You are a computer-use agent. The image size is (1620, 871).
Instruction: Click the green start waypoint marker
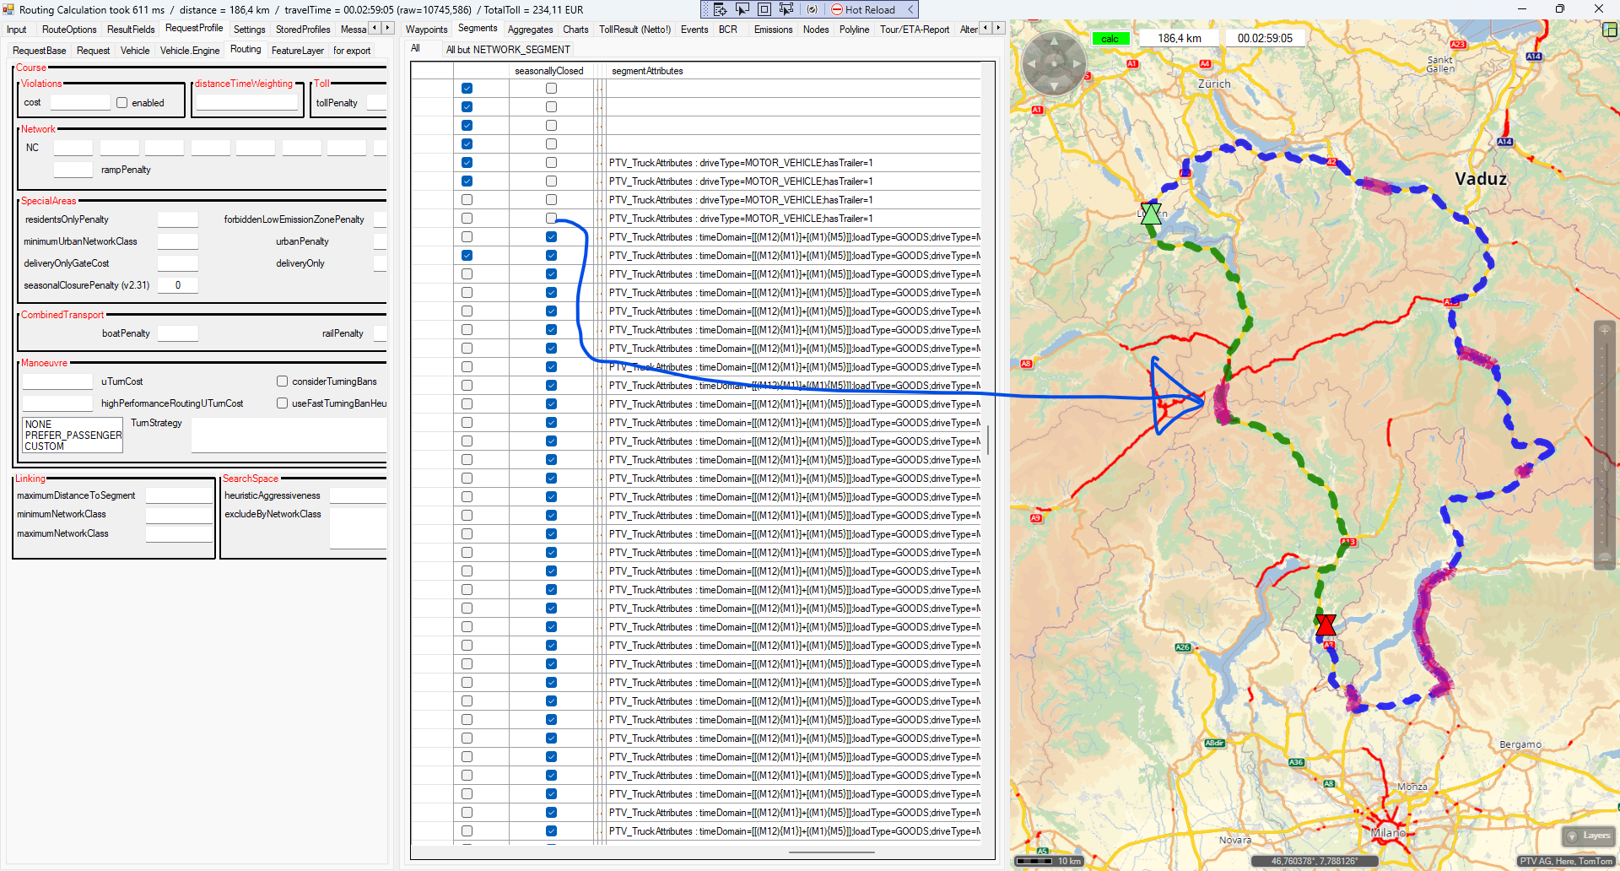click(1151, 213)
